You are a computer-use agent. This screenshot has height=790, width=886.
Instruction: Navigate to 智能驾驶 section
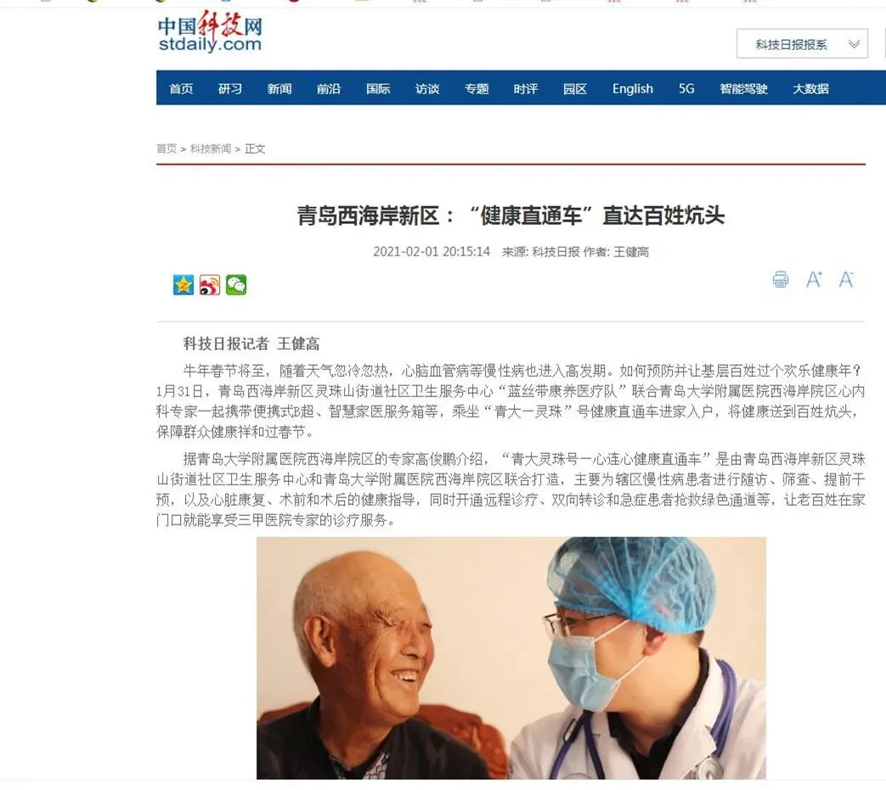click(x=743, y=88)
